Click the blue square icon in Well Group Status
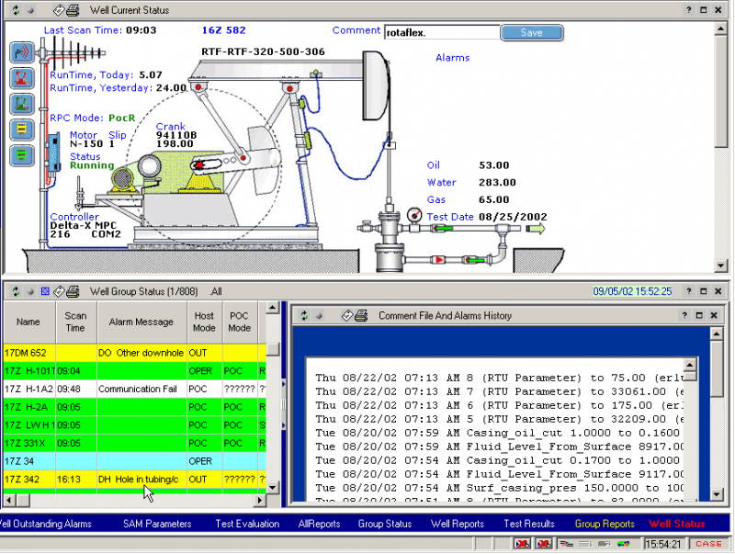The width and height of the screenshot is (735, 554). tap(43, 291)
